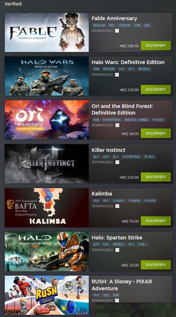The width and height of the screenshot is (176, 317).
Task: Add Kalimba to cart at HK$ 75.00
Action: click(x=156, y=221)
